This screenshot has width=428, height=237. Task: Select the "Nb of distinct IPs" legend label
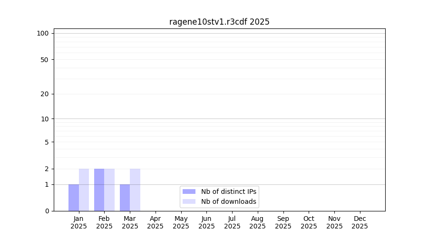click(229, 191)
